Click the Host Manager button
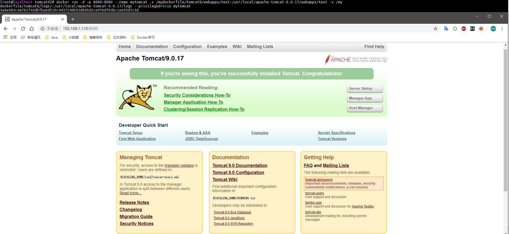 pos(365,108)
